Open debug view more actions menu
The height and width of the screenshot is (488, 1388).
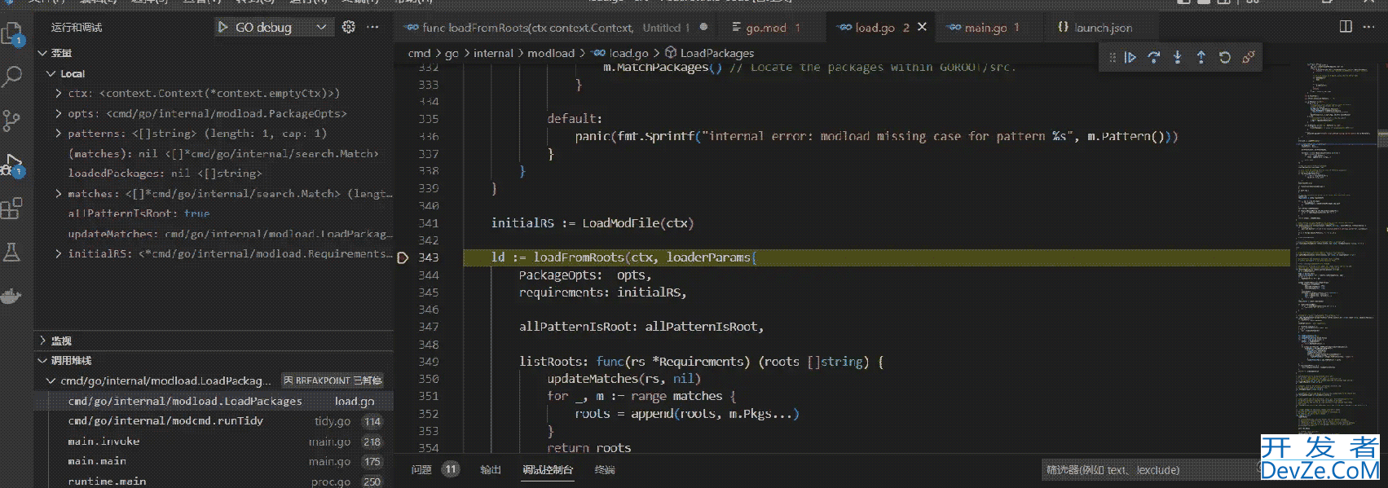click(x=372, y=27)
